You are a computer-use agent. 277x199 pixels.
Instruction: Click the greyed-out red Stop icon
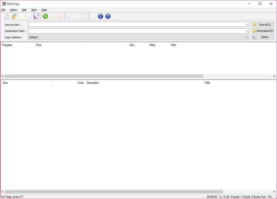point(60,16)
